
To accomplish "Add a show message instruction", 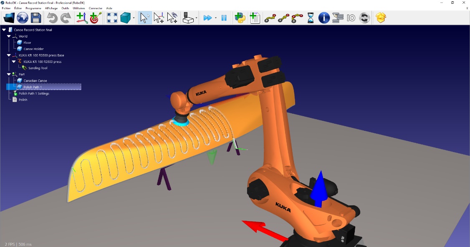I will tap(324, 18).
